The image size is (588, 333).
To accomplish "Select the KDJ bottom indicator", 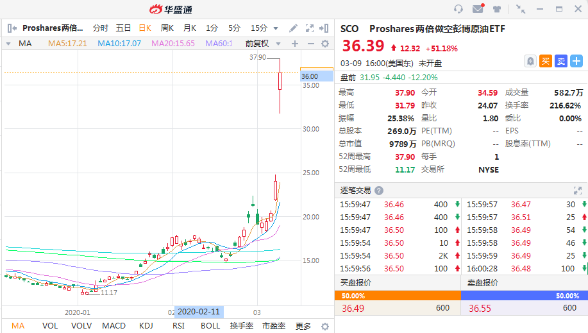I will coord(146,326).
